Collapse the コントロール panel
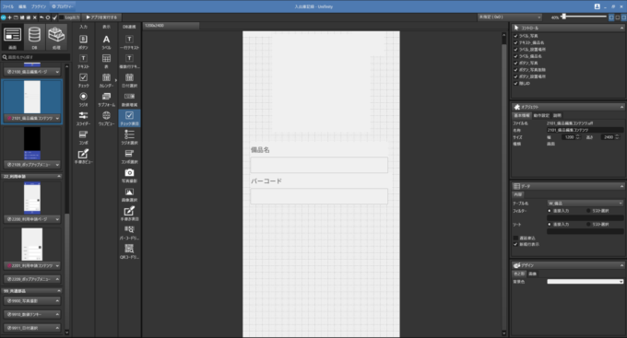This screenshot has height=338, width=627. [621, 28]
